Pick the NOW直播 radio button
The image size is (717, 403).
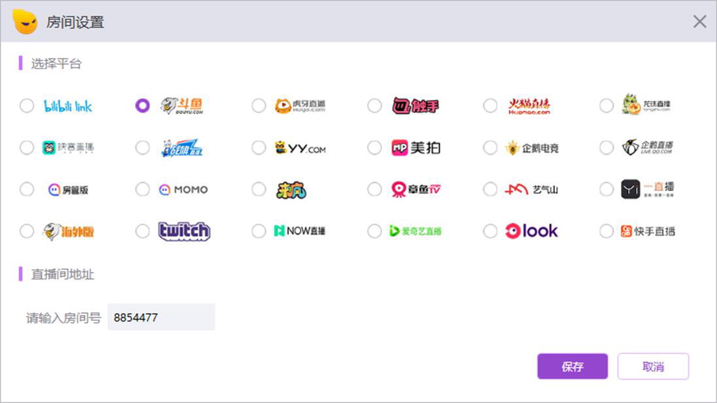[259, 231]
